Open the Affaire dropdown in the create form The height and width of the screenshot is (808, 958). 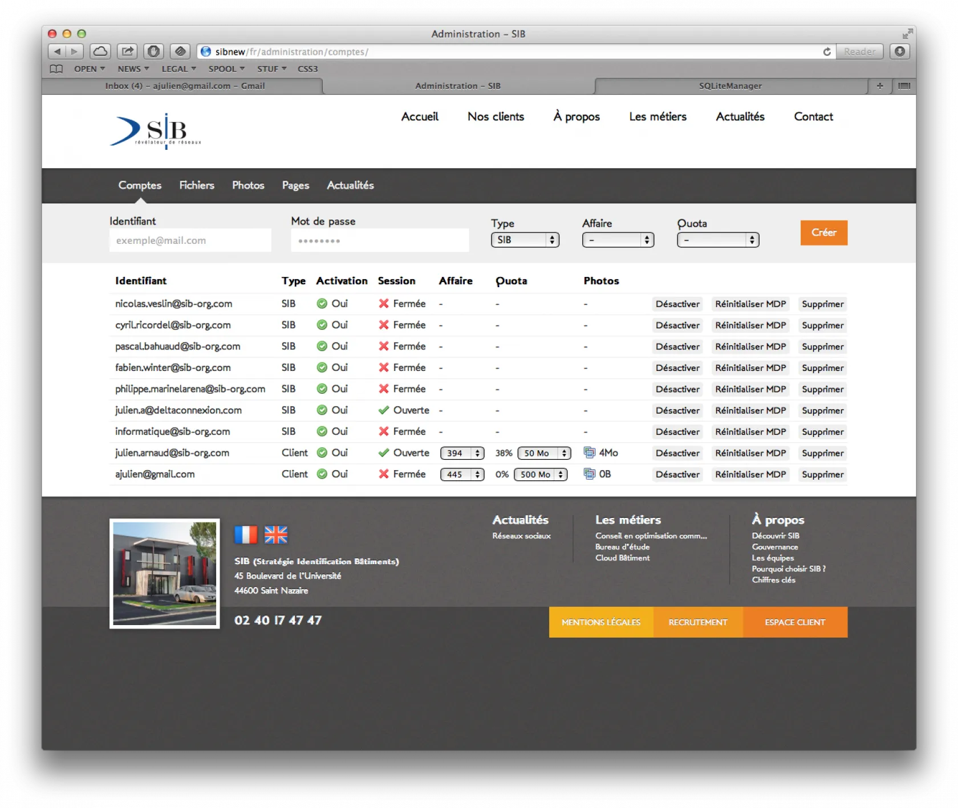(618, 240)
